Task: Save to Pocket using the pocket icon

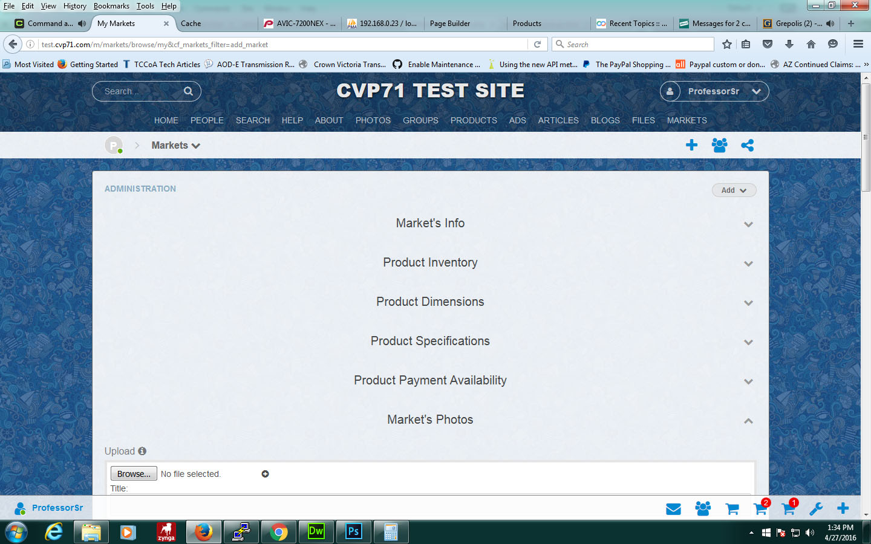Action: (768, 44)
